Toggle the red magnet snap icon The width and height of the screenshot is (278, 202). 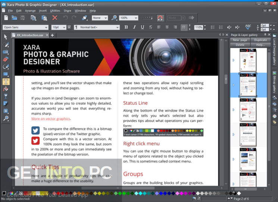160,18
